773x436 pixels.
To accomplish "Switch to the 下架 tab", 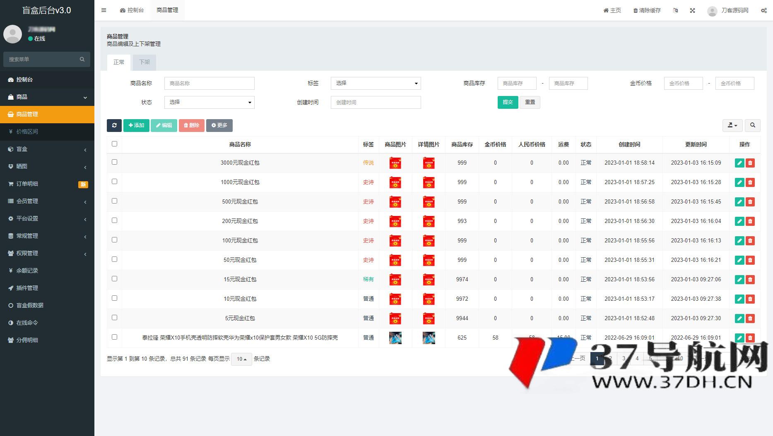I will [144, 62].
